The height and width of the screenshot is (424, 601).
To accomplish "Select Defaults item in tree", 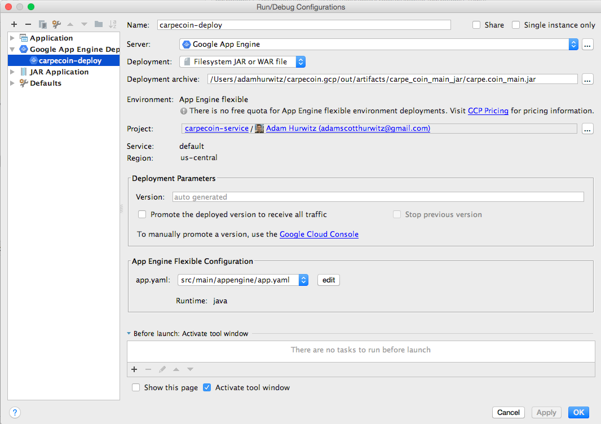I will [x=46, y=83].
